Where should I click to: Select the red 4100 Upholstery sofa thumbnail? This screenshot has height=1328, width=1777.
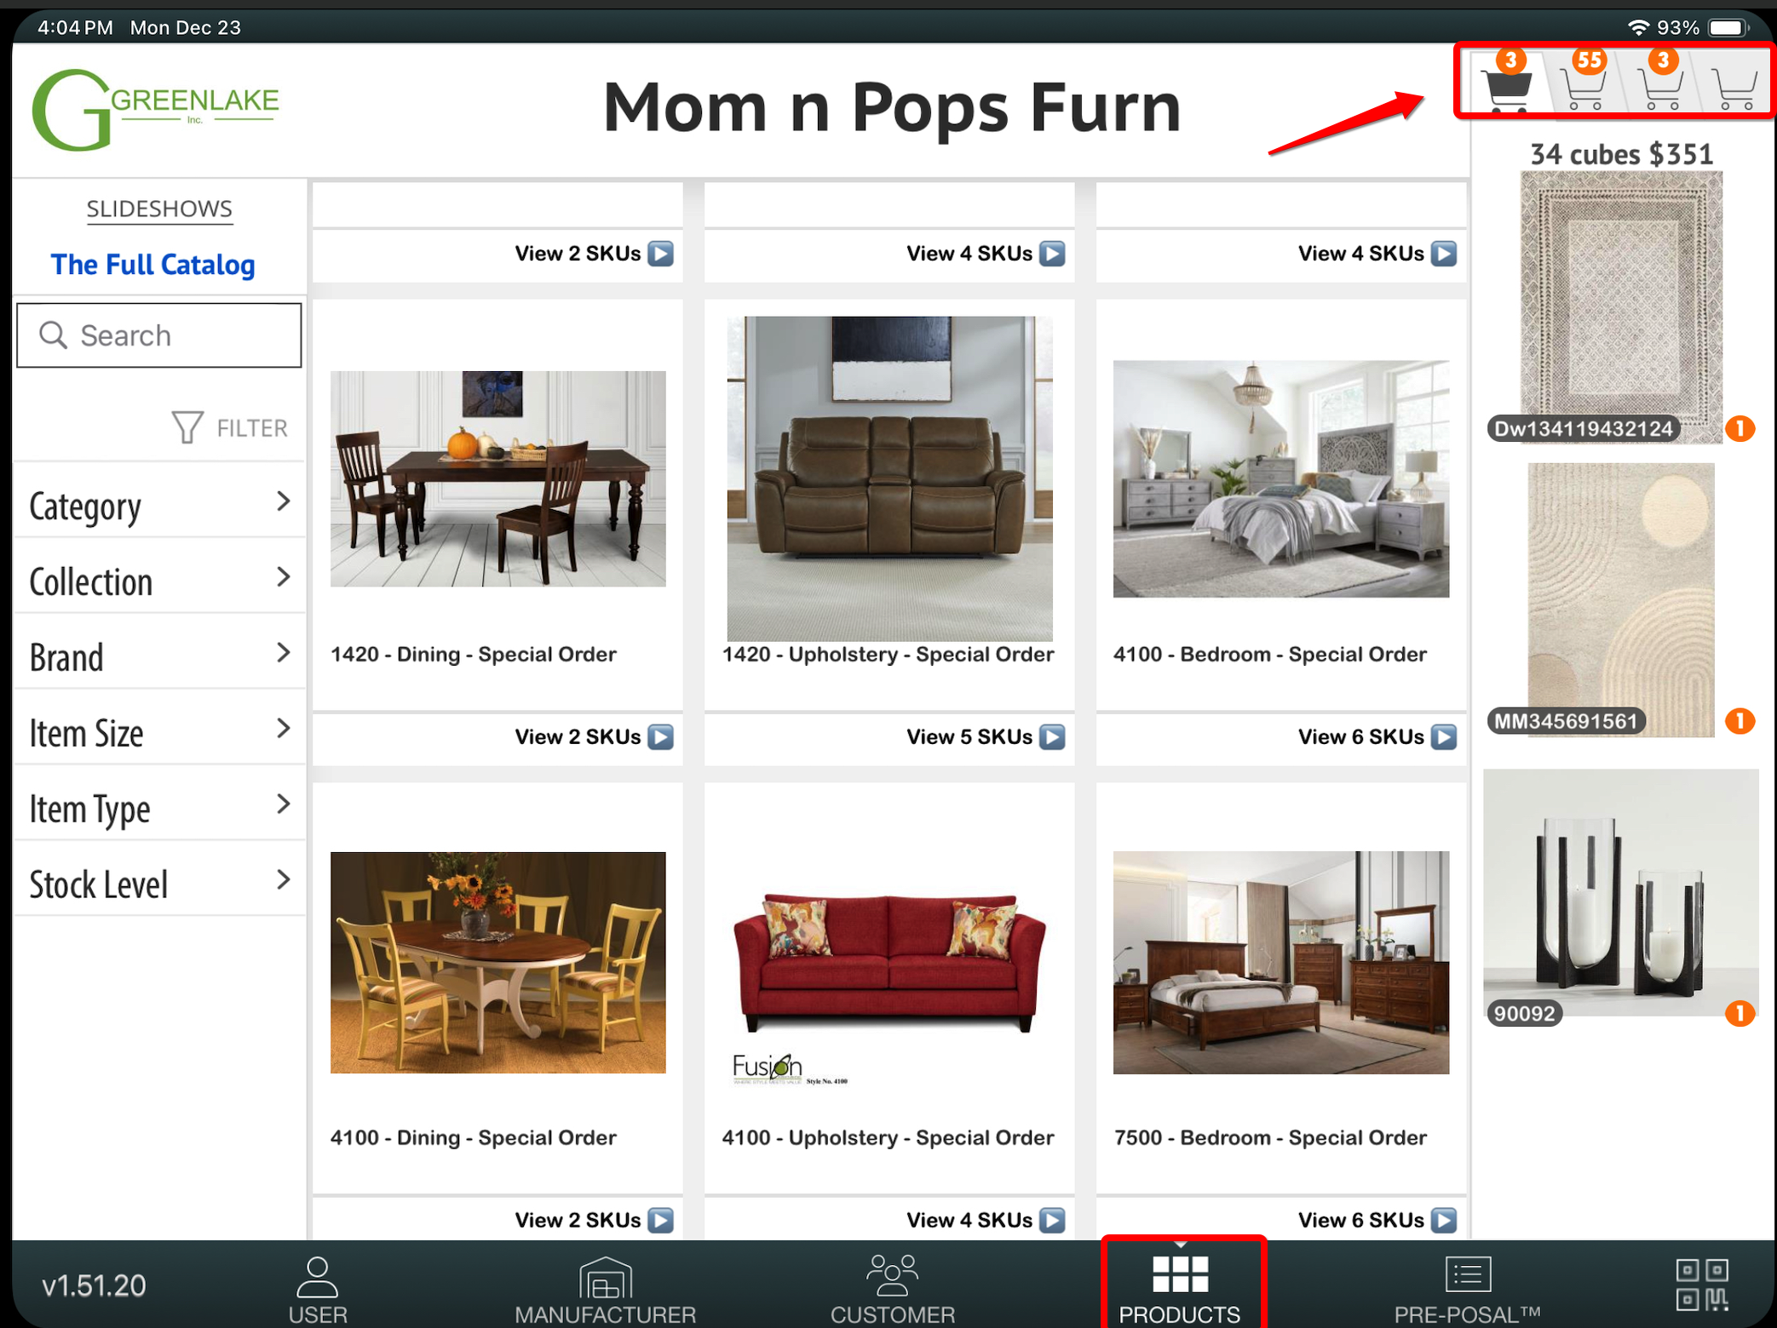pyautogui.click(x=888, y=963)
